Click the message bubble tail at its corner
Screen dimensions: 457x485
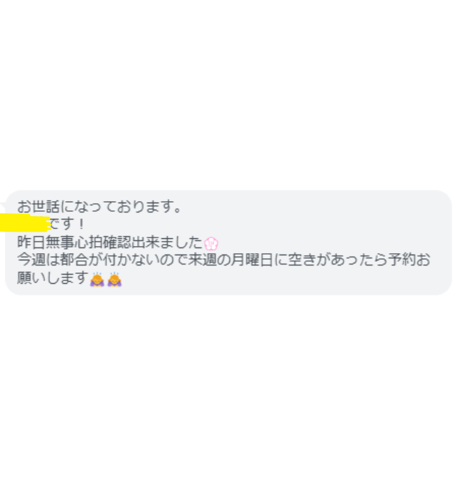3,205
